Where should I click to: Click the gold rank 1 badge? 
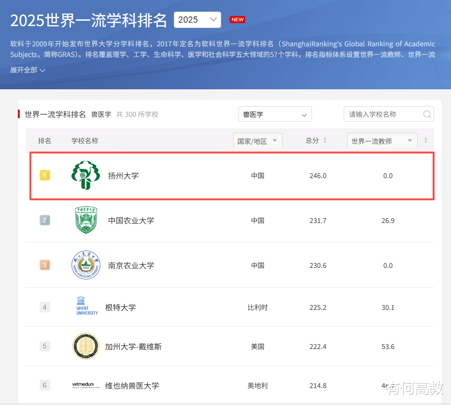(x=44, y=175)
